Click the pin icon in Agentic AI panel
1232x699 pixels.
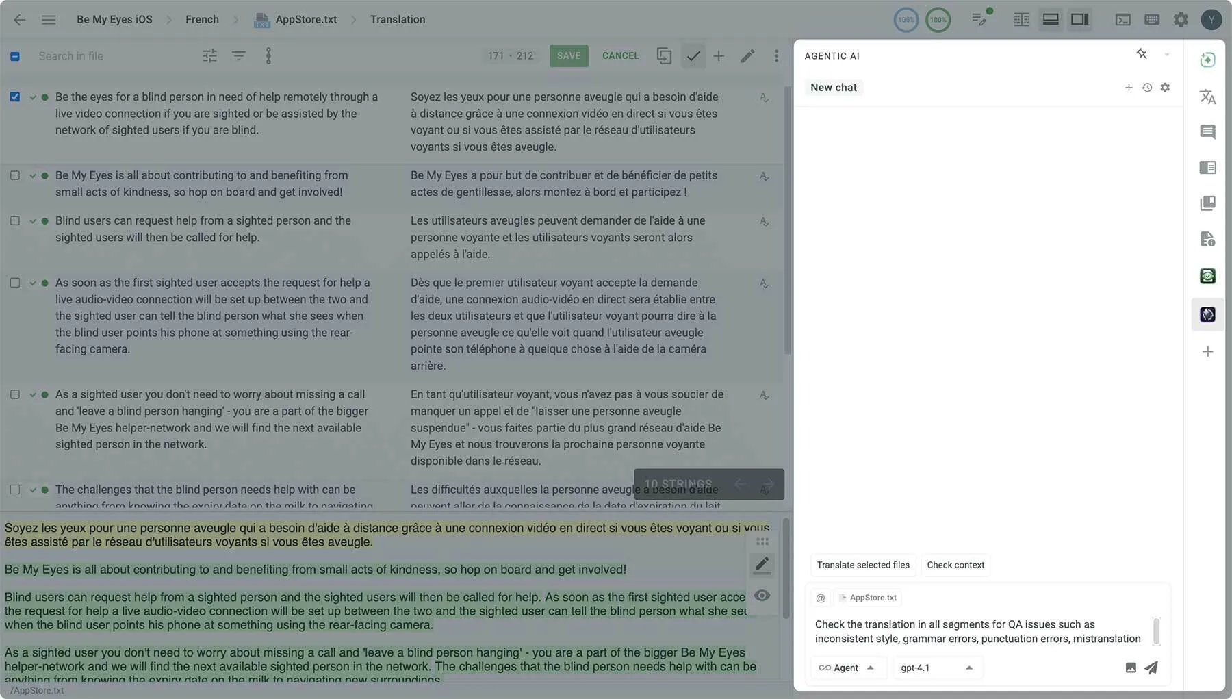point(1141,54)
